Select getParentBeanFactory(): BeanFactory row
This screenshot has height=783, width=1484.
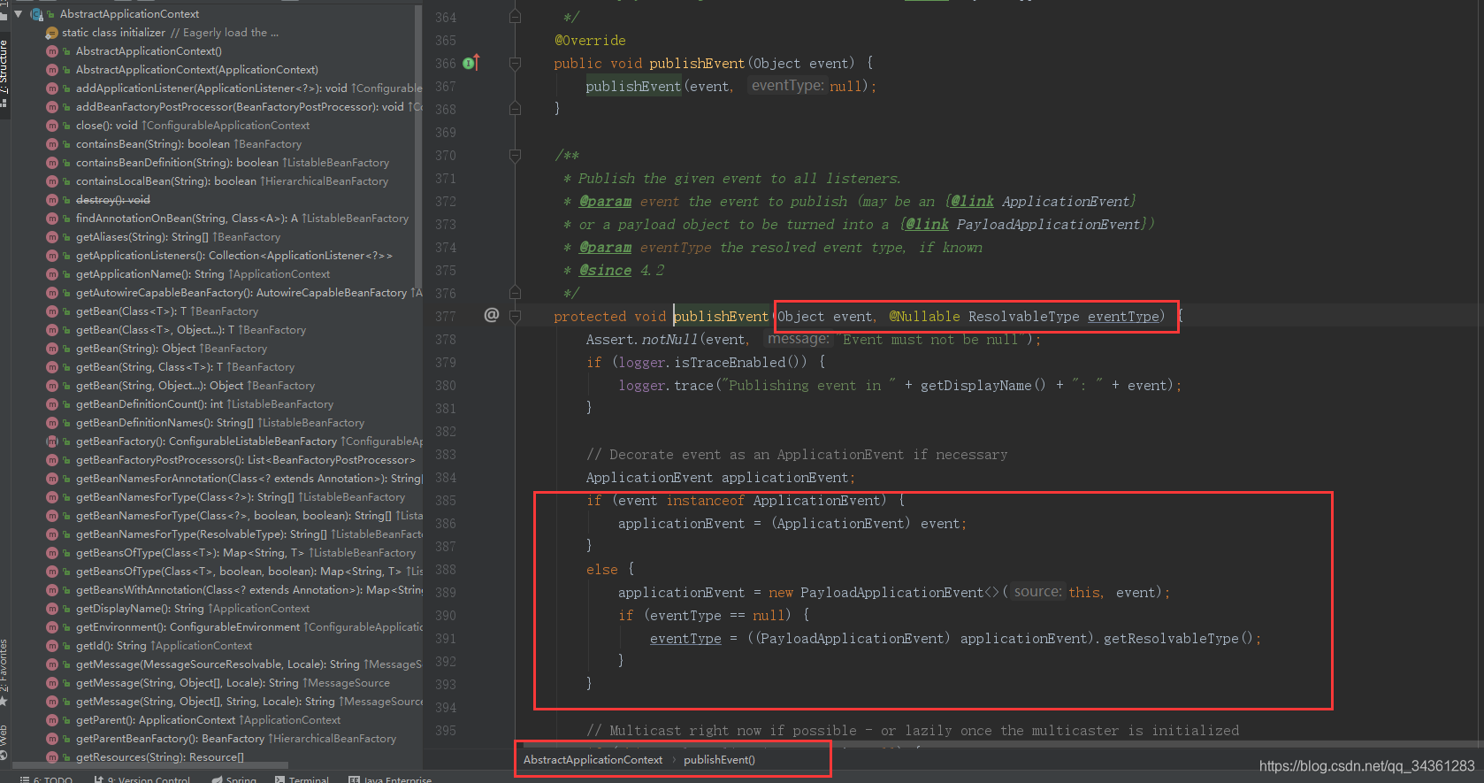click(x=235, y=739)
